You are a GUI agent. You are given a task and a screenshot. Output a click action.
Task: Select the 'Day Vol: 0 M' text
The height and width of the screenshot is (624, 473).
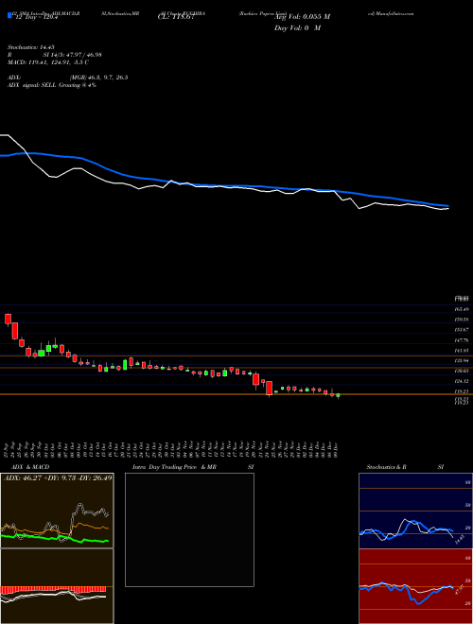click(297, 28)
